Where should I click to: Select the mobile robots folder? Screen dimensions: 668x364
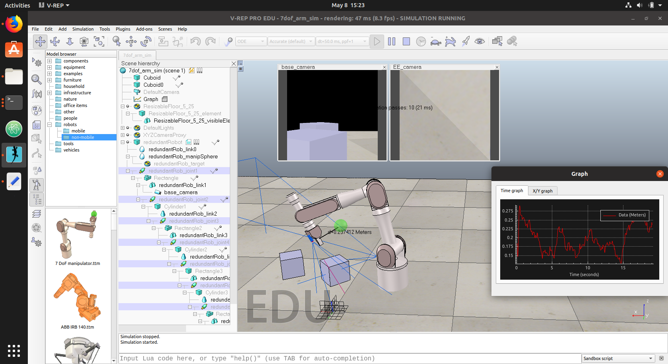point(78,131)
